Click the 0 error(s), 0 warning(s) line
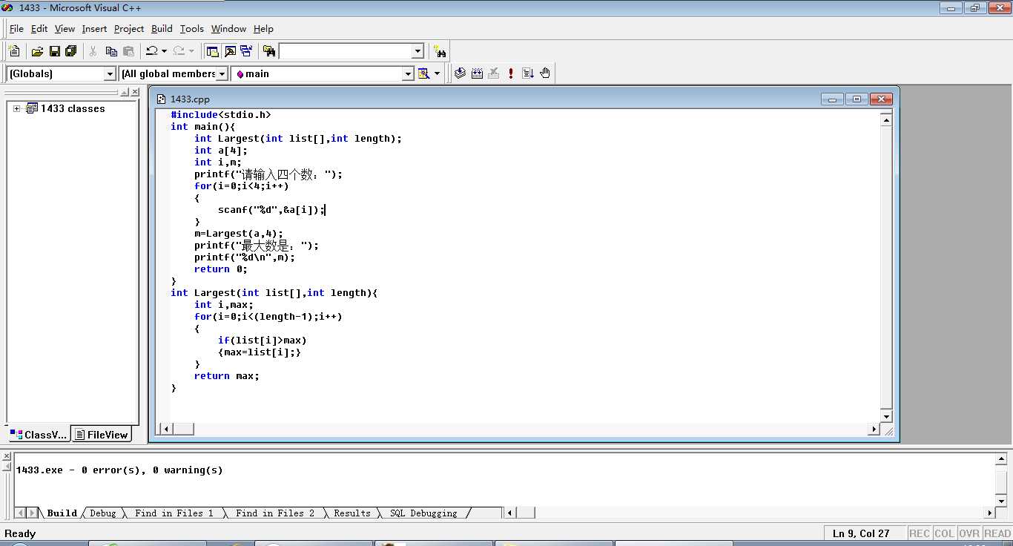This screenshot has width=1013, height=546. click(x=119, y=470)
